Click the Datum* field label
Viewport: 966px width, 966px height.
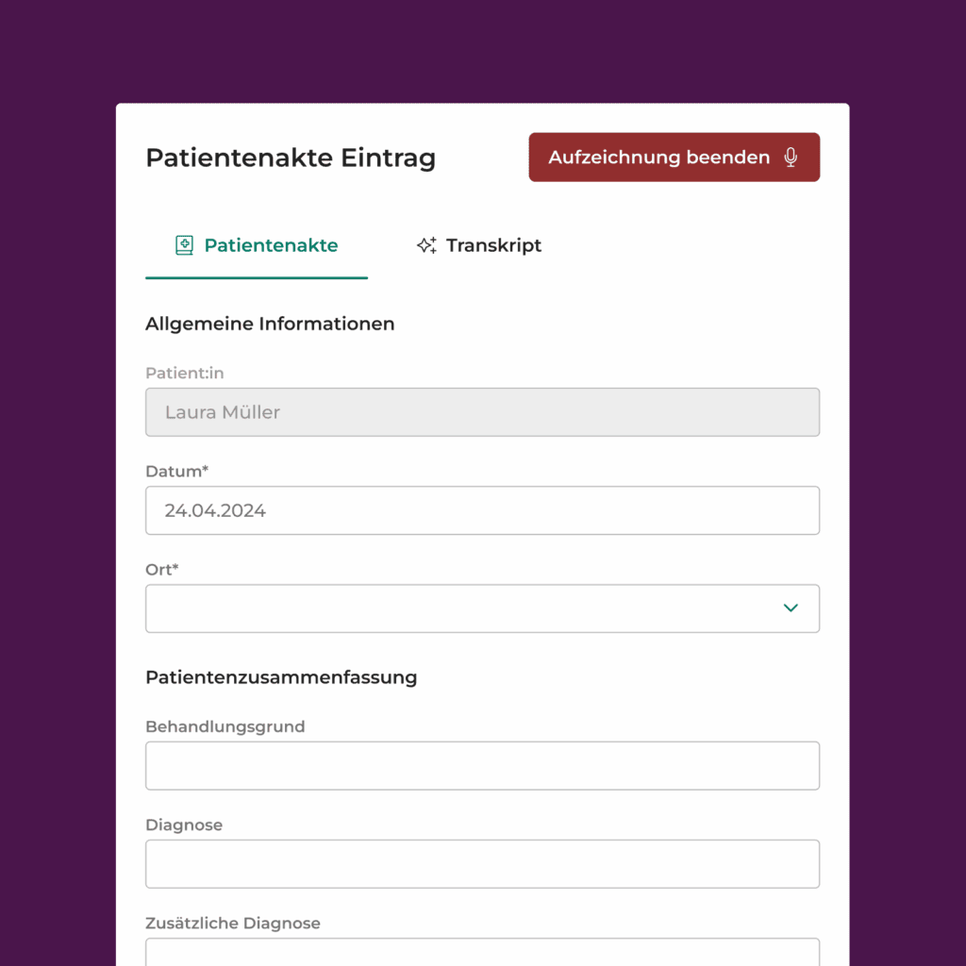click(x=176, y=471)
